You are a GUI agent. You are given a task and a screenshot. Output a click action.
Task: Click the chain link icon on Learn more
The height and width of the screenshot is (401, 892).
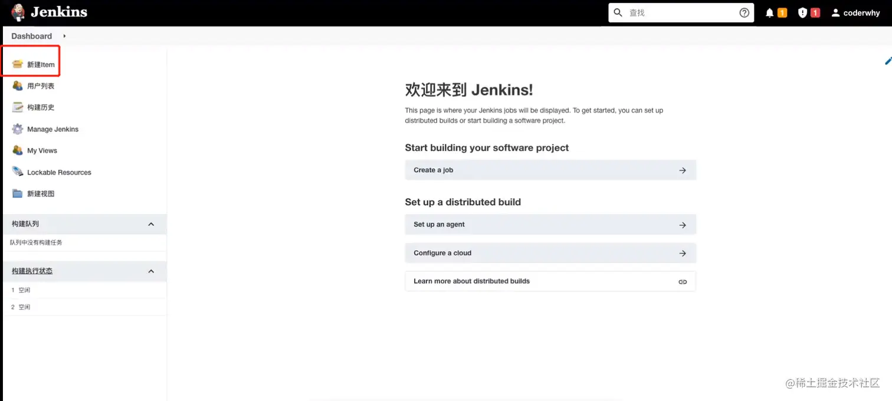coord(683,282)
